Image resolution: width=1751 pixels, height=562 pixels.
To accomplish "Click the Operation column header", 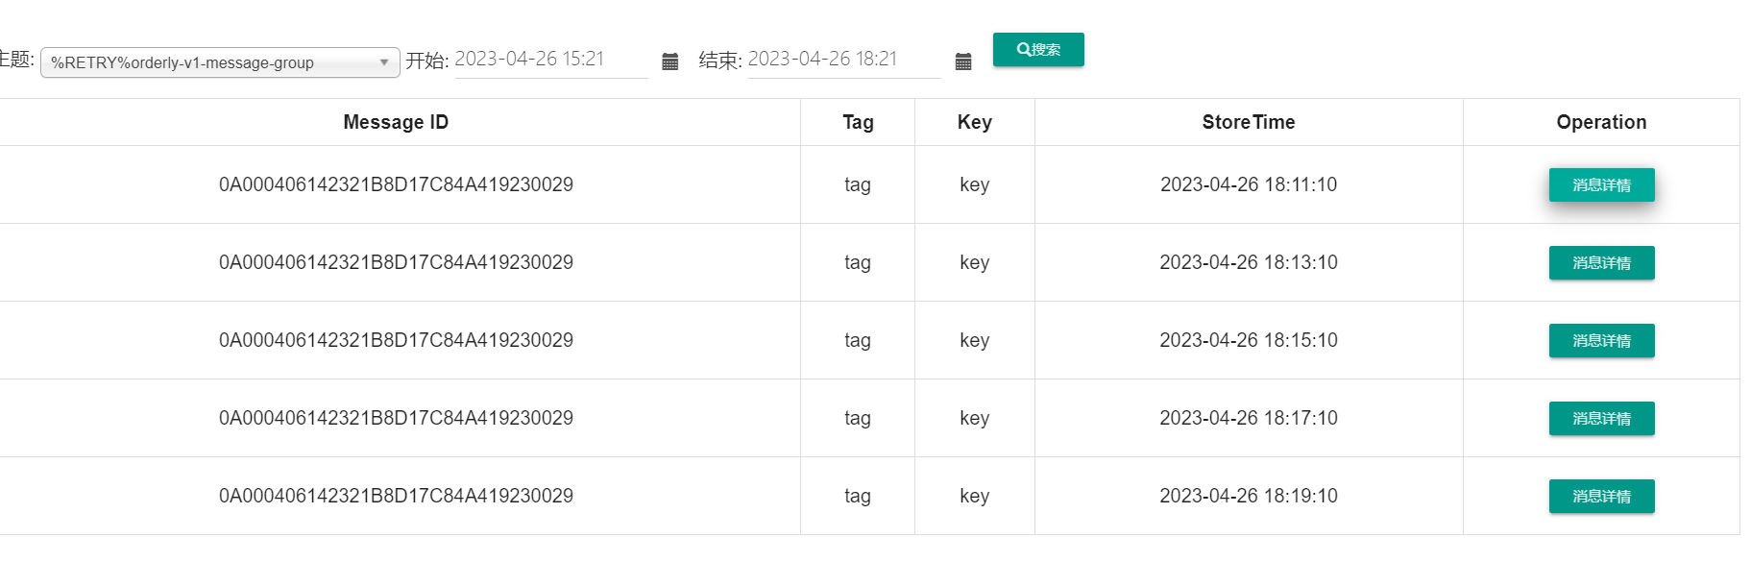I will (x=1600, y=122).
